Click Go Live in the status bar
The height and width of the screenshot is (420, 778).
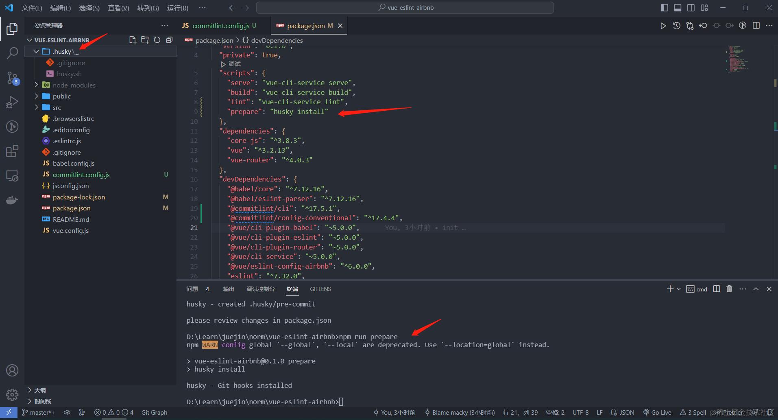[657, 412]
